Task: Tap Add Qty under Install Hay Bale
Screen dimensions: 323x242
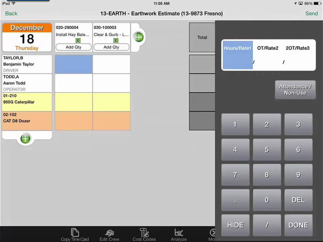Action: pyautogui.click(x=73, y=47)
